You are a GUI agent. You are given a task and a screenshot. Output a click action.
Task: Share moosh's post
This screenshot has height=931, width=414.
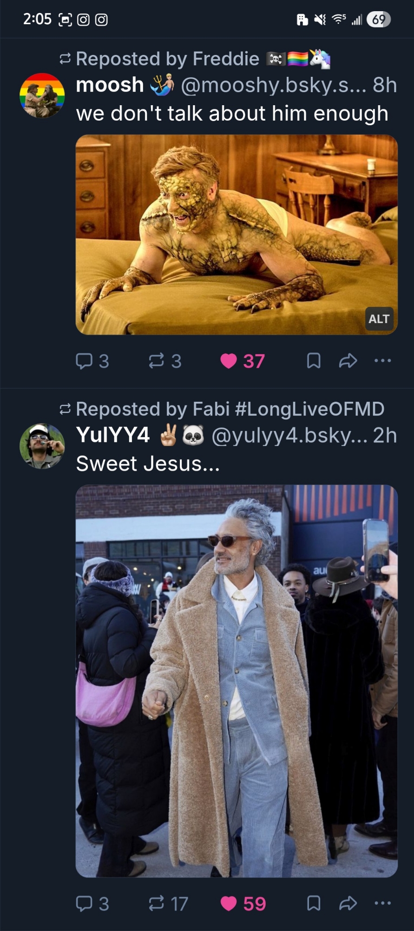pyautogui.click(x=348, y=361)
